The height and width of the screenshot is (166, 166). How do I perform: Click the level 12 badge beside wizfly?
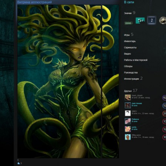[x=164, y=129]
